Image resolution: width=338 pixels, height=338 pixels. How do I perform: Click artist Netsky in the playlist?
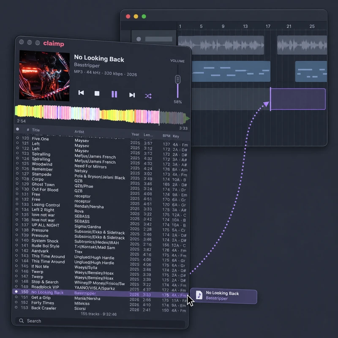click(81, 171)
